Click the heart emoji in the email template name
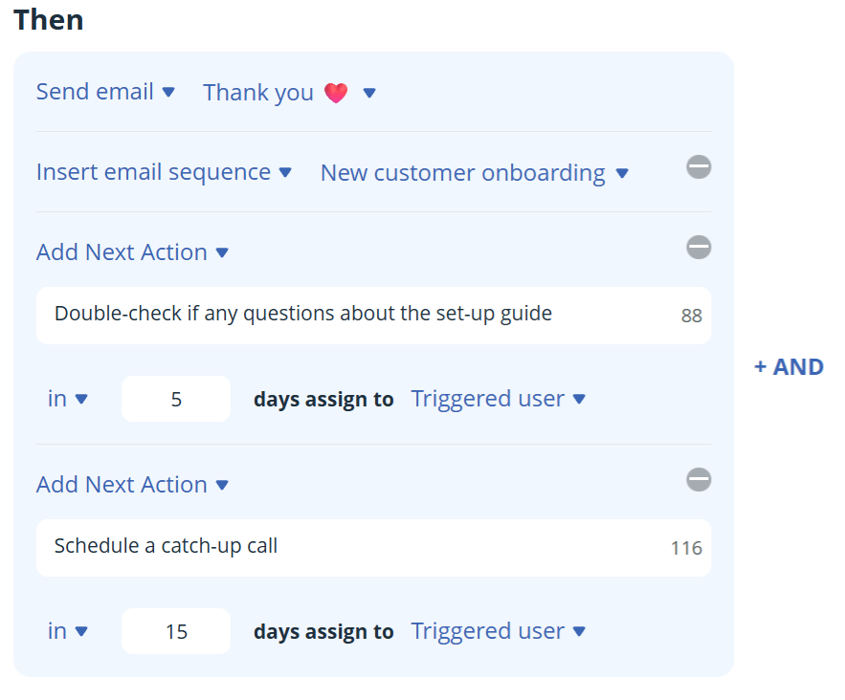The height and width of the screenshot is (700, 845). (335, 91)
